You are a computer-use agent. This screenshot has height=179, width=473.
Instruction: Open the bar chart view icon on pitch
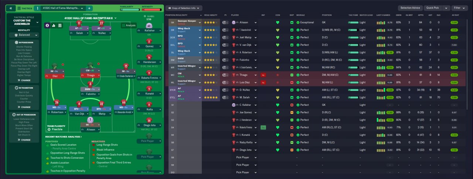coord(54,26)
